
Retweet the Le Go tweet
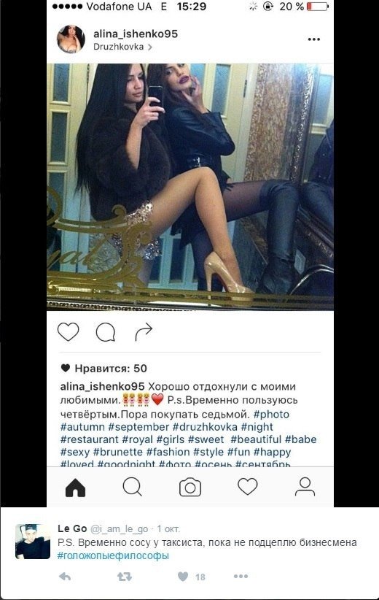click(x=124, y=576)
